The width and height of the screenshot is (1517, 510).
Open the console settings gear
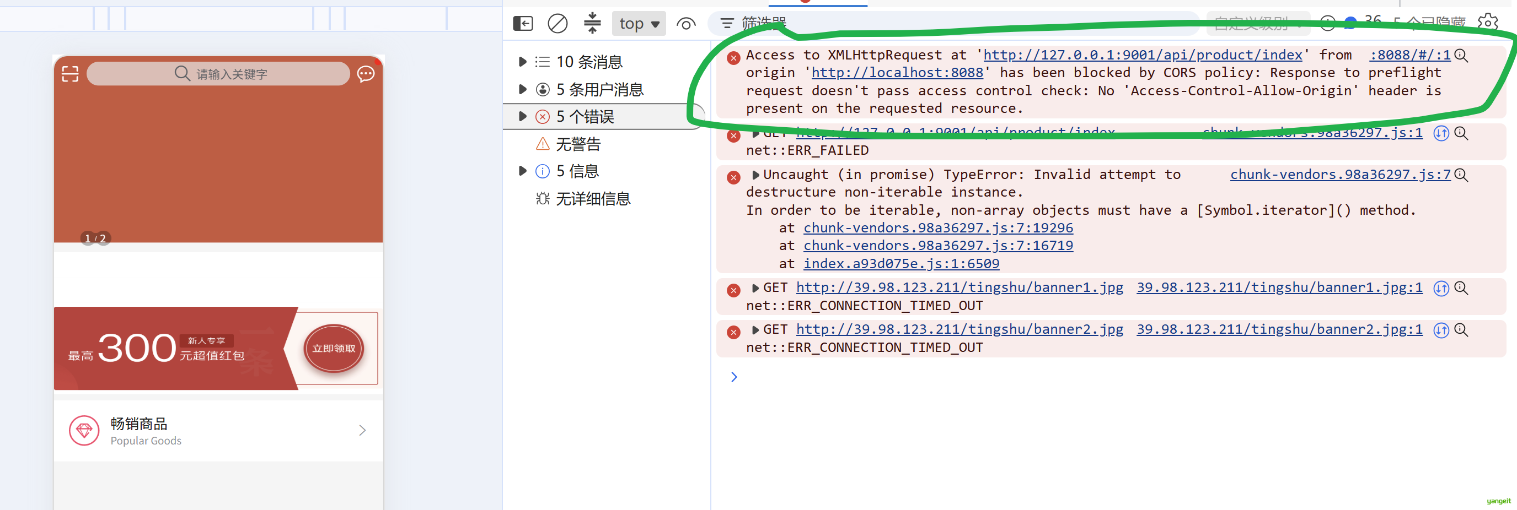(x=1488, y=23)
